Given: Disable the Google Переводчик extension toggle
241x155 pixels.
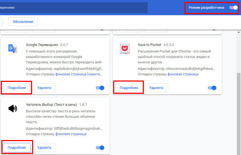Looking at the screenshot, I should tap(100, 88).
